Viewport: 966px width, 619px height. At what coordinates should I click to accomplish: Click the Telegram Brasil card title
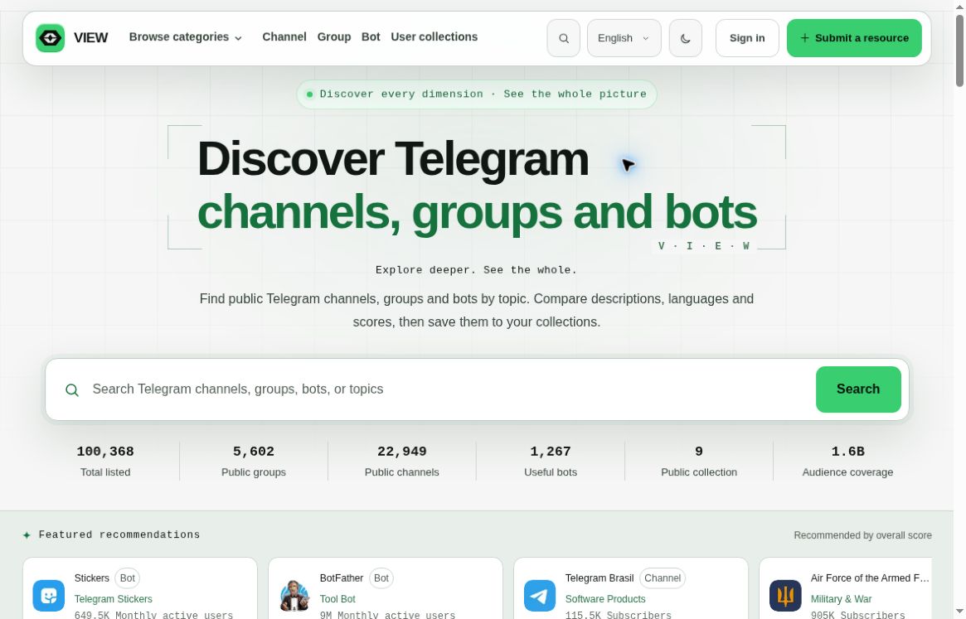pyautogui.click(x=600, y=578)
